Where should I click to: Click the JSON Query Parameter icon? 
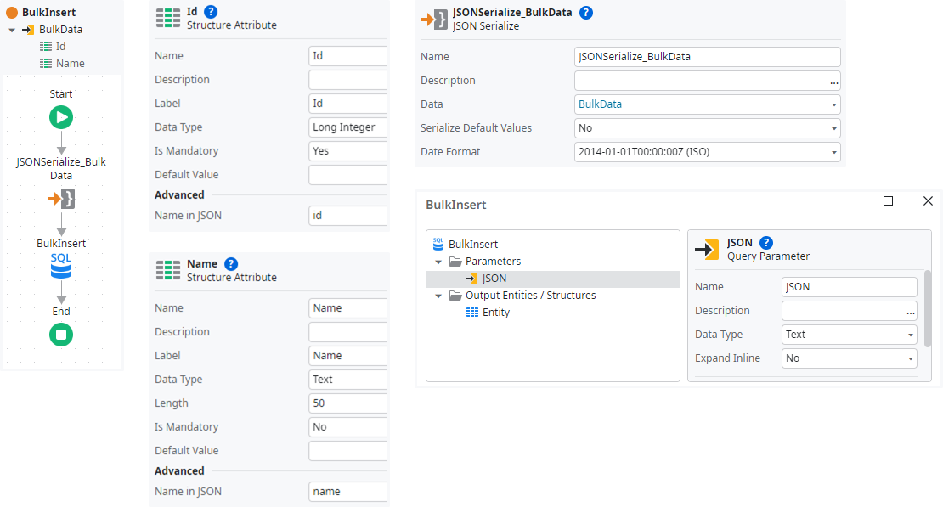tap(707, 250)
